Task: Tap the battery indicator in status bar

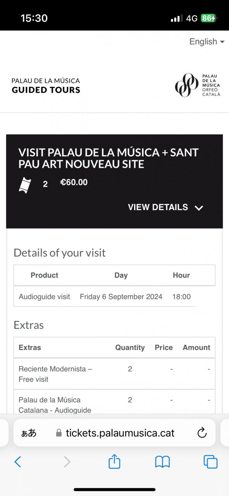Action: (209, 18)
